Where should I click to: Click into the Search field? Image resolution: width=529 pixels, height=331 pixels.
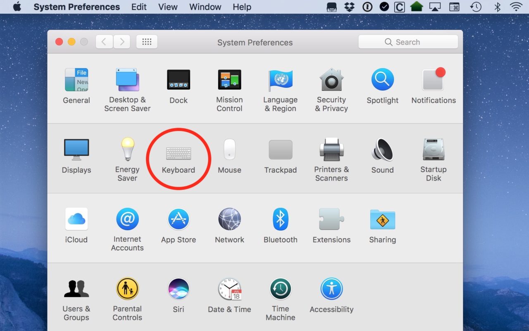408,42
